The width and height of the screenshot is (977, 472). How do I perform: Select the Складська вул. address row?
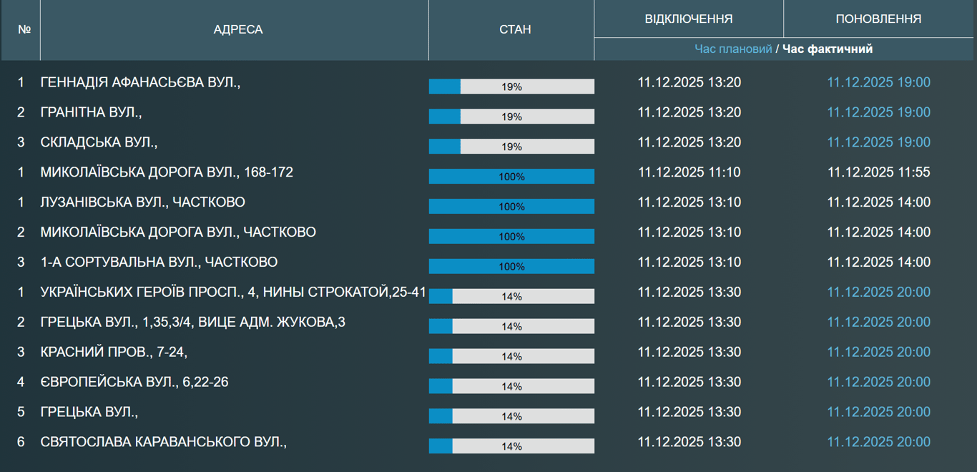click(x=99, y=142)
